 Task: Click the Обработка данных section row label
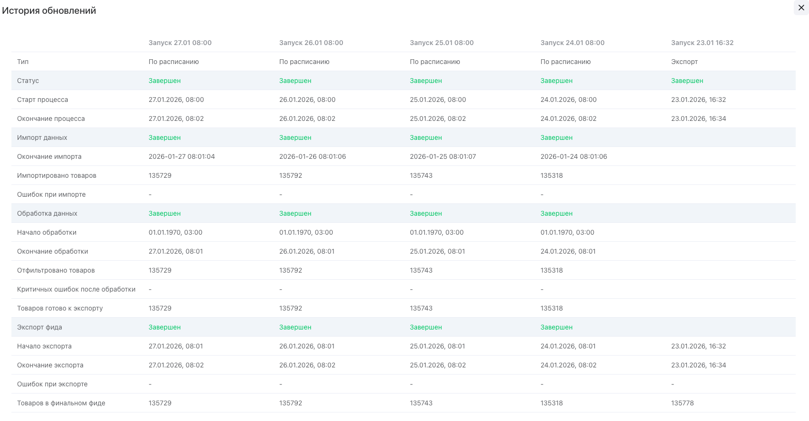coord(47,213)
